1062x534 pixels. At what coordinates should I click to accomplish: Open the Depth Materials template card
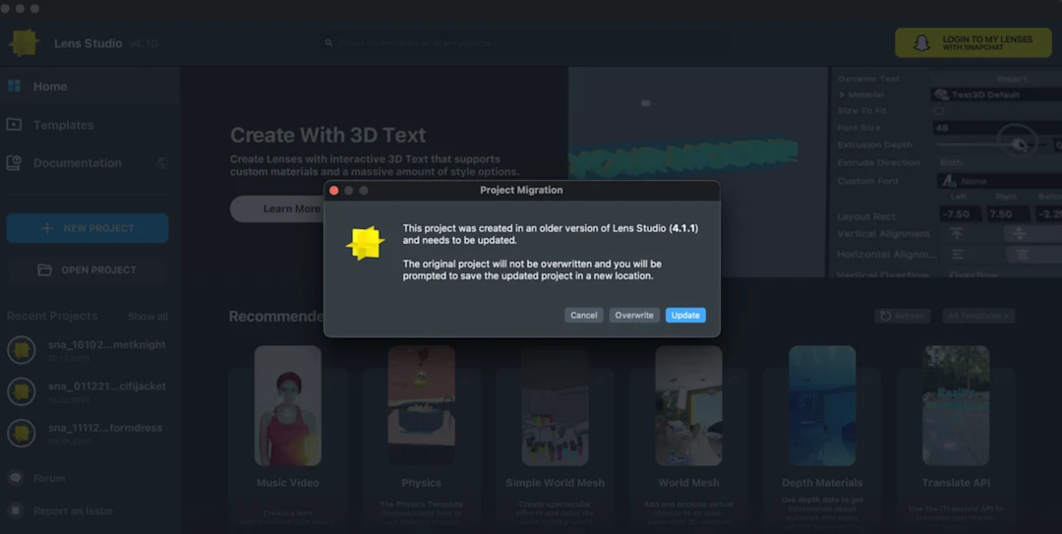coord(822,437)
